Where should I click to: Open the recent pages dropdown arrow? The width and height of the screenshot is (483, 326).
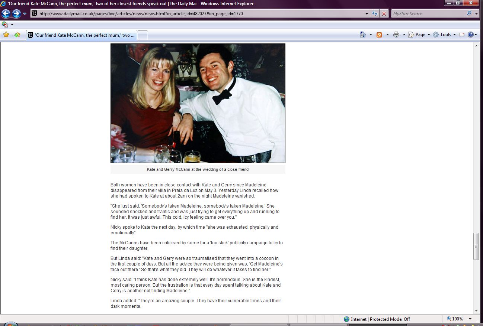(x=25, y=14)
